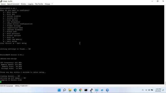Screen dimensions: 166x93
Task: Open the battery tray icon
Action: point(152,90)
